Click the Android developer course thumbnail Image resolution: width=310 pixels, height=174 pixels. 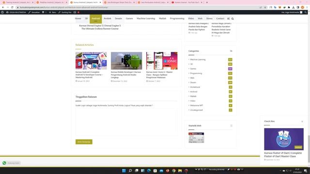pyautogui.click(x=91, y=61)
